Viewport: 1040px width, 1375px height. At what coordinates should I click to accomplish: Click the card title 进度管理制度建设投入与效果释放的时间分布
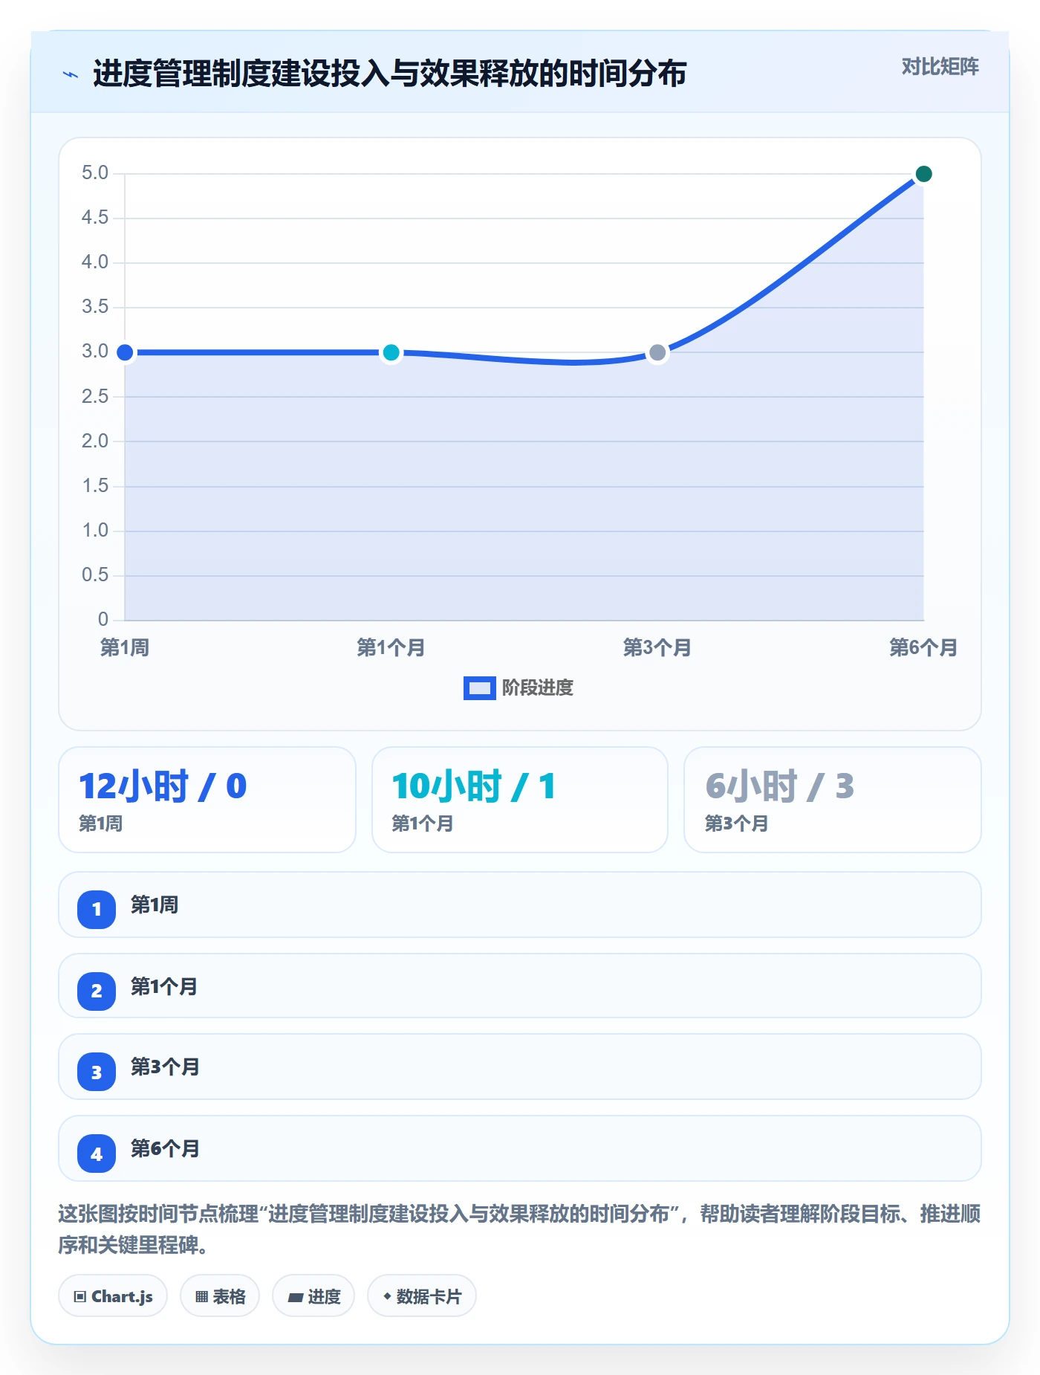390,74
